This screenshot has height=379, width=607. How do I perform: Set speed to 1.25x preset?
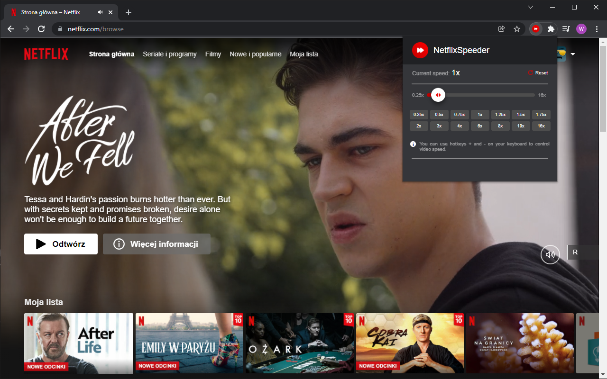pyautogui.click(x=500, y=114)
